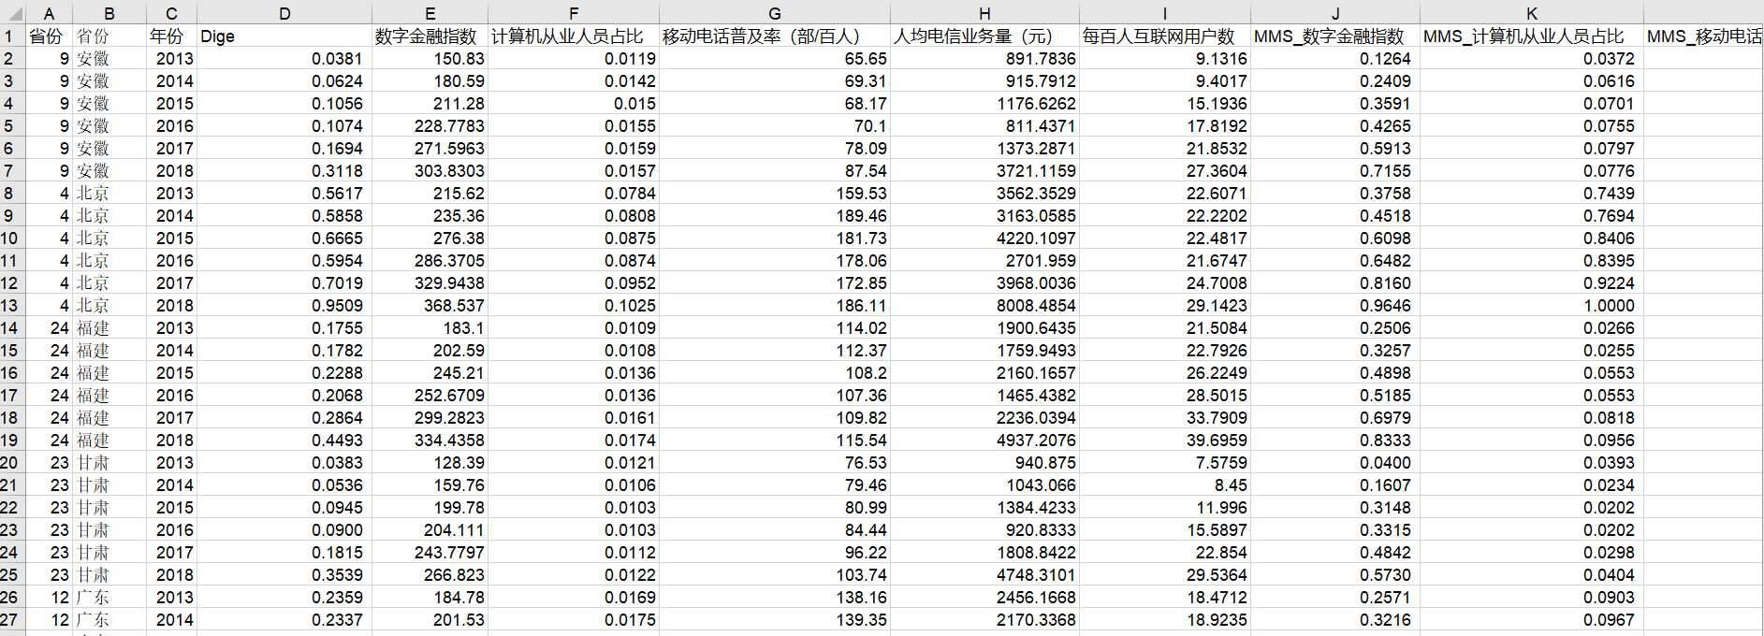Select the cell containing 8008.4854
This screenshot has width=1764, height=636.
(x=984, y=305)
